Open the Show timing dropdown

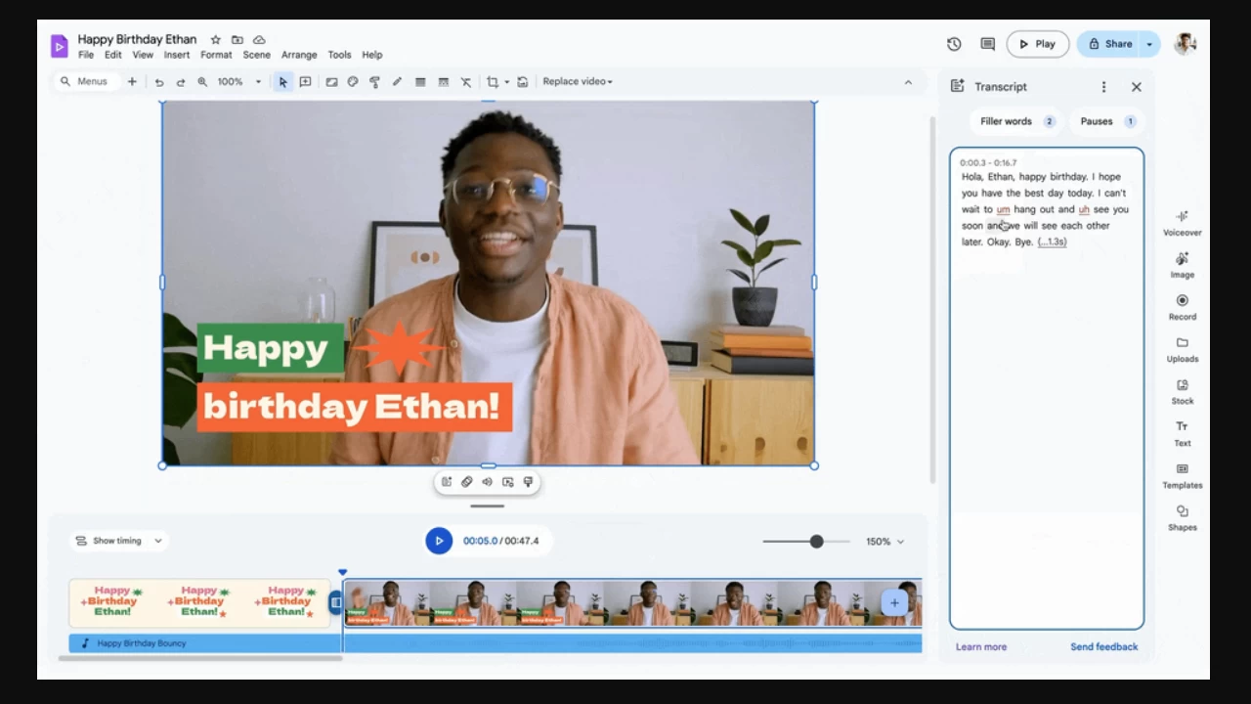pyautogui.click(x=119, y=541)
